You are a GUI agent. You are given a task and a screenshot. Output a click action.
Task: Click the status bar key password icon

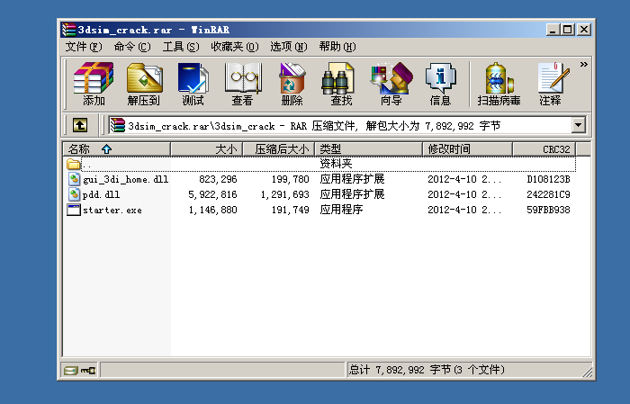click(88, 371)
